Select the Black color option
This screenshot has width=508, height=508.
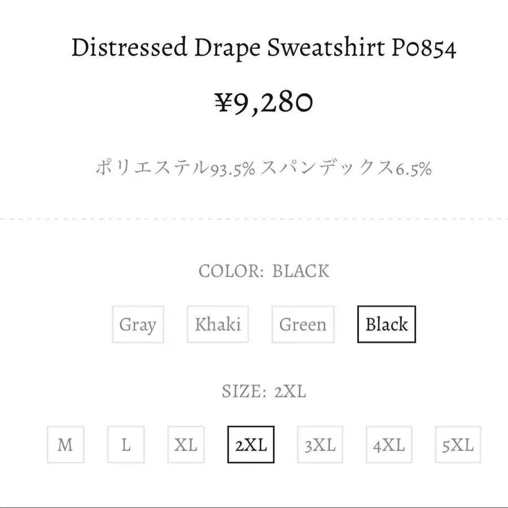[x=387, y=325]
